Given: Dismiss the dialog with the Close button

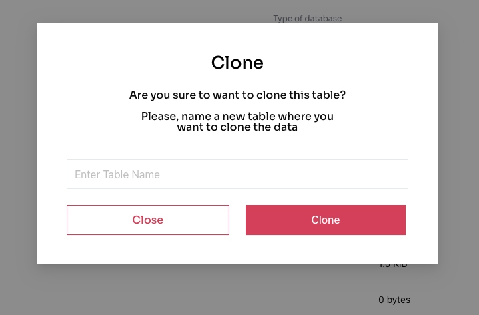Looking at the screenshot, I should click(147, 220).
